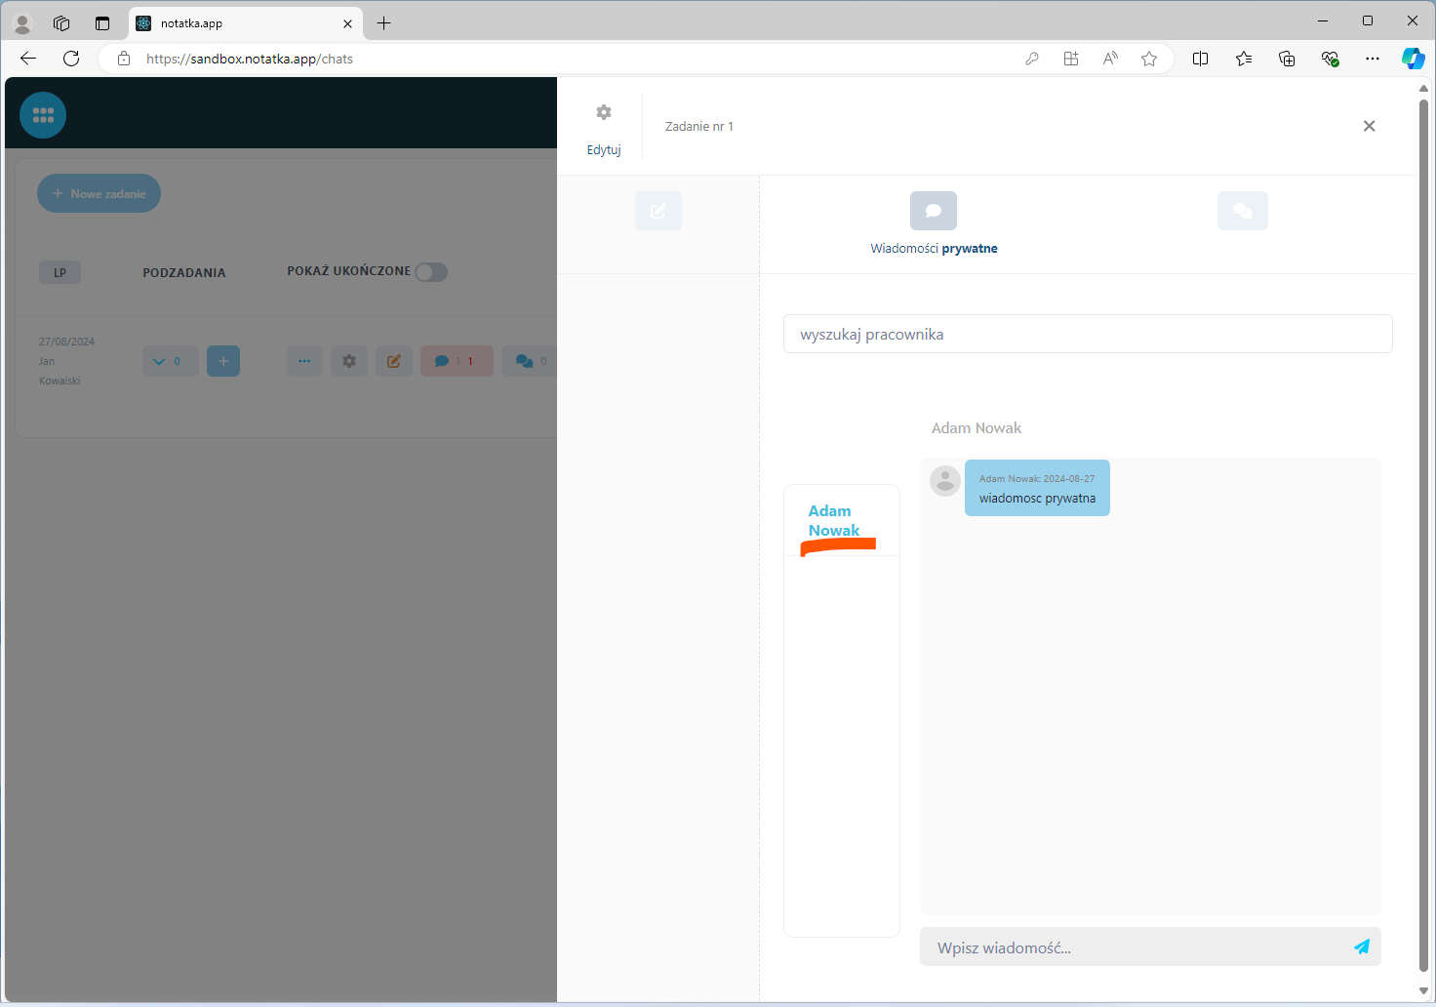Toggle the Pokaż ukończone switch
Screen dimensions: 1436x1007
(x=430, y=272)
